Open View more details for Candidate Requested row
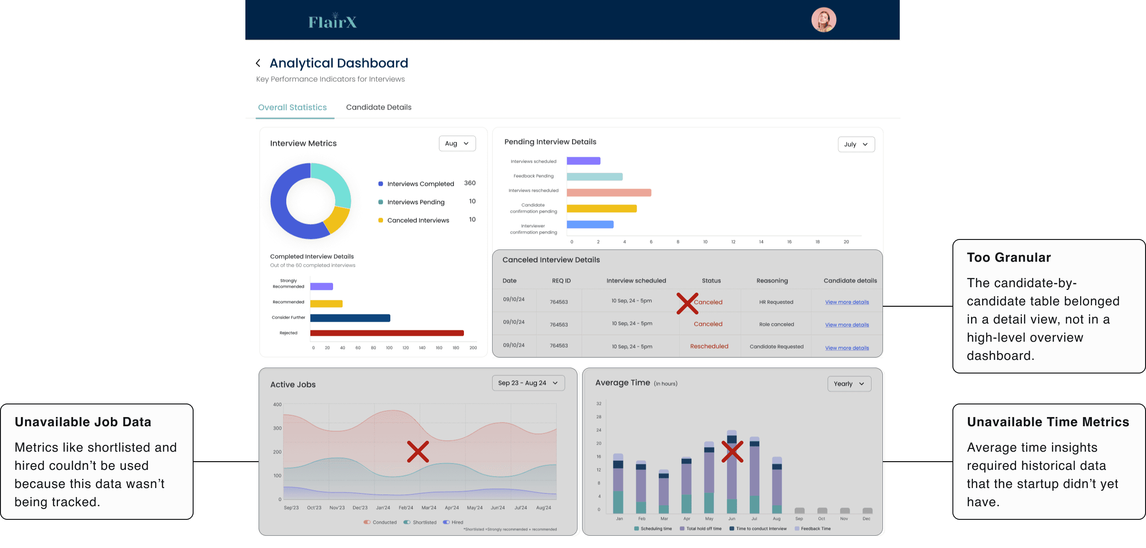The height and width of the screenshot is (548, 1146). (847, 348)
